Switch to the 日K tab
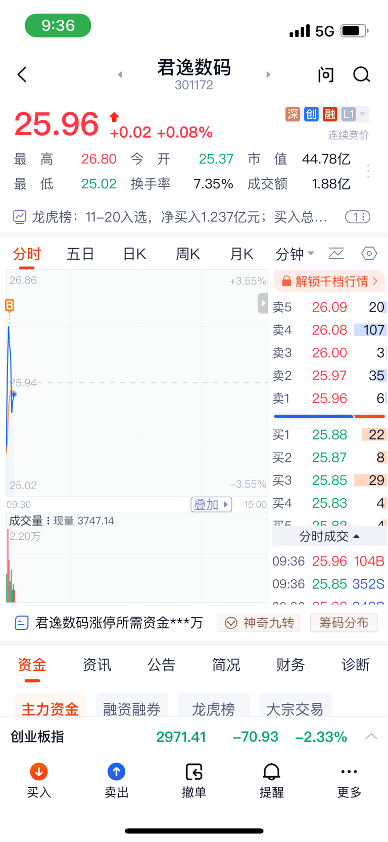 pos(134,254)
